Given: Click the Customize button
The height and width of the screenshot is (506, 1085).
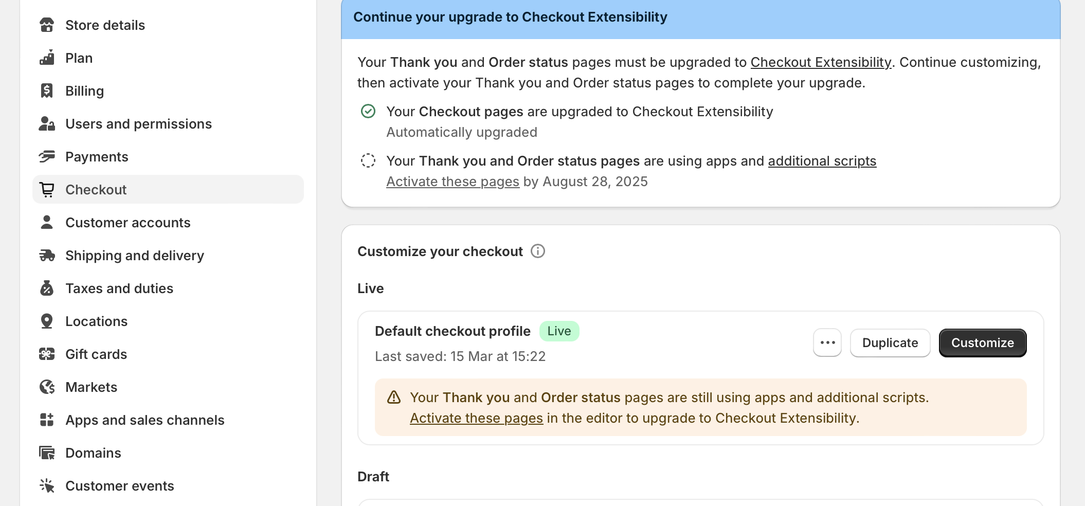Looking at the screenshot, I should click(x=982, y=342).
